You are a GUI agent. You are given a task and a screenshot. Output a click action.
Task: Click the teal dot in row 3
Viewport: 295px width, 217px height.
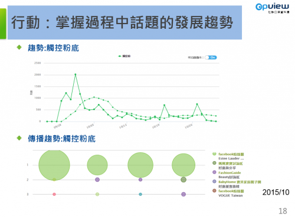tap(140, 194)
